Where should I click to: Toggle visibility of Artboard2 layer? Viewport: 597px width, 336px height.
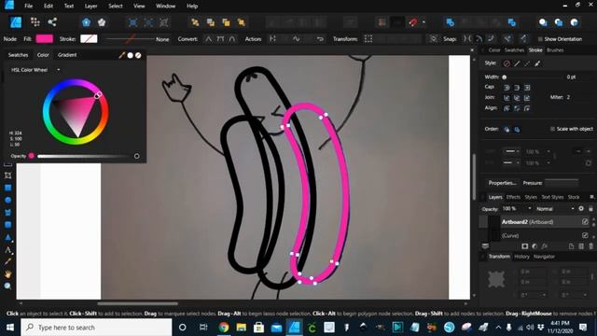585,222
